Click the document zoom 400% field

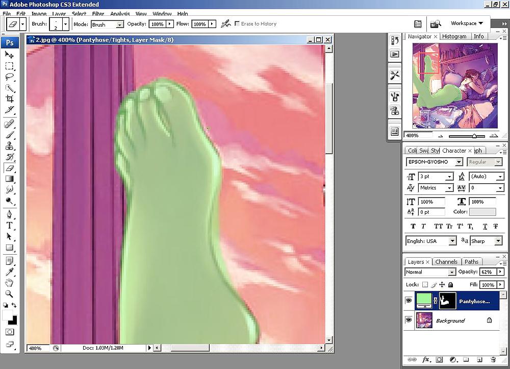tap(38, 348)
